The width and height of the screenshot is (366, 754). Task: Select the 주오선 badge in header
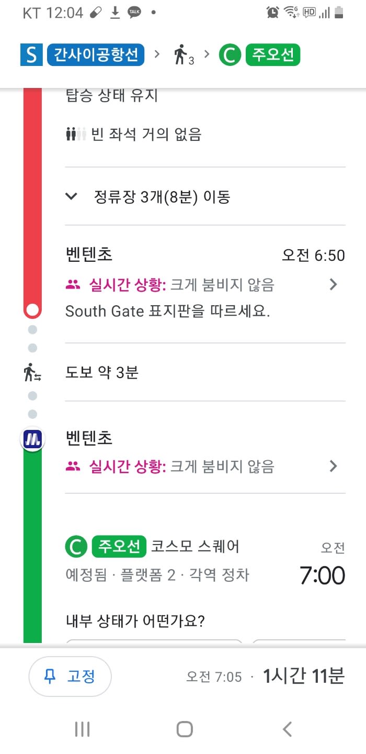[272, 55]
